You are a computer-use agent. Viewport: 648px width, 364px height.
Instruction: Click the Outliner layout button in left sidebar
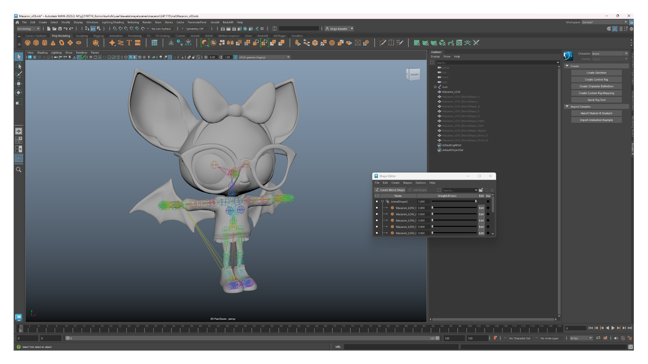click(x=19, y=158)
